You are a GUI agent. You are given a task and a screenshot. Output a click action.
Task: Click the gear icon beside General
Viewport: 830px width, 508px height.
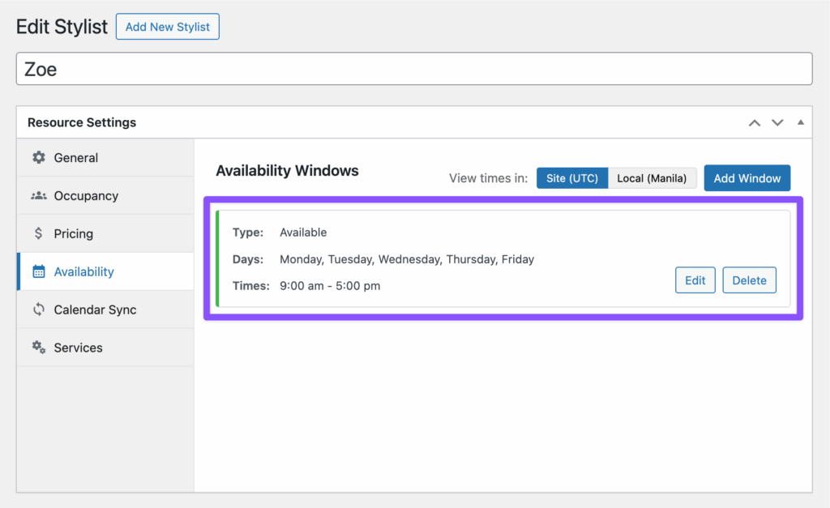[40, 157]
